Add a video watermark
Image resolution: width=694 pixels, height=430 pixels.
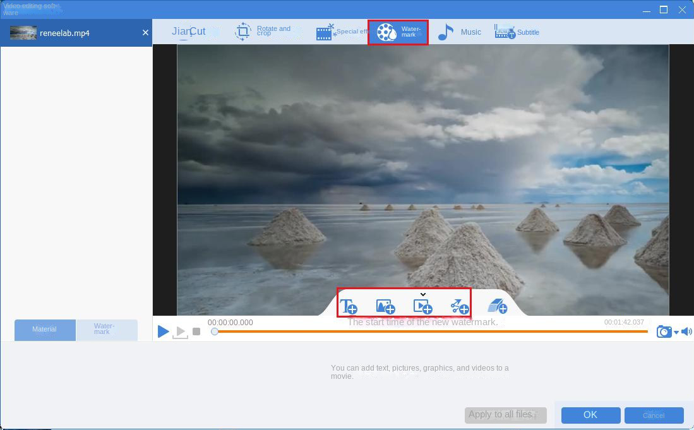point(422,307)
